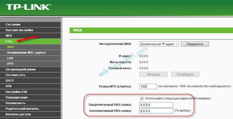Open the DHCP section

(x=30, y=80)
